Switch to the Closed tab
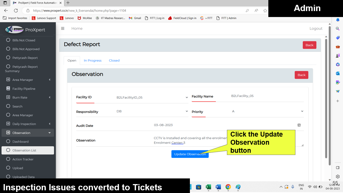 point(114,60)
